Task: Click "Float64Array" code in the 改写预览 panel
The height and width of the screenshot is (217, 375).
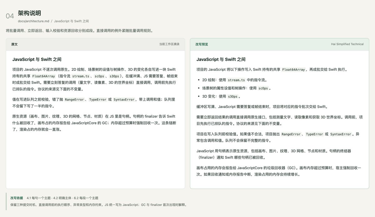Action: tap(293, 70)
